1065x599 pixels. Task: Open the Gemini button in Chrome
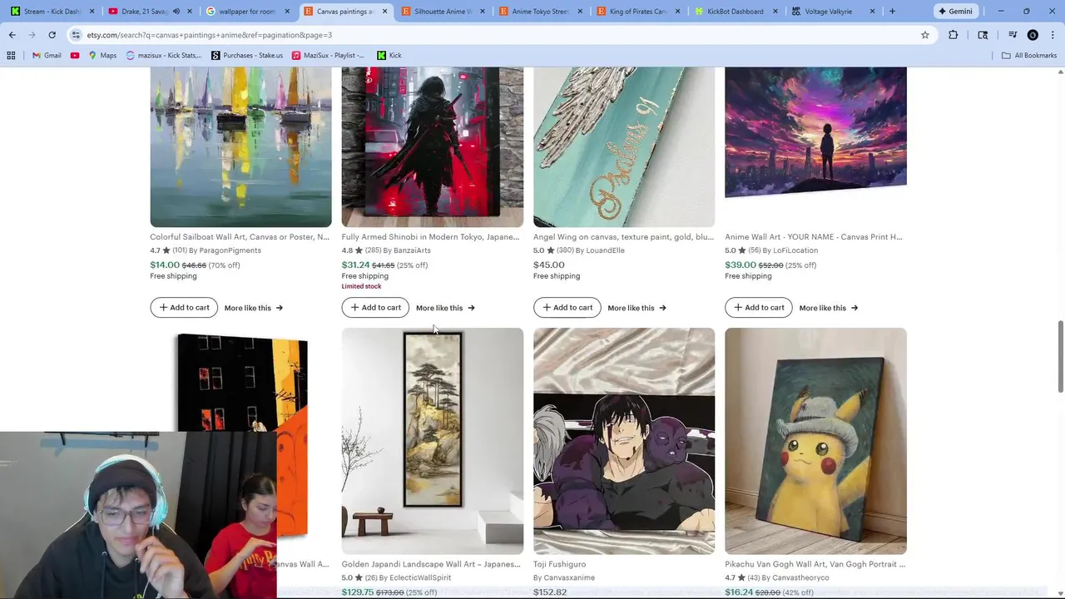(x=955, y=12)
